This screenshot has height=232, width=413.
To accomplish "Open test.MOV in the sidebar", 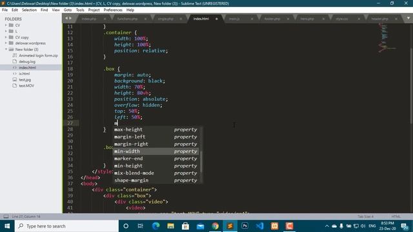I will point(26,86).
